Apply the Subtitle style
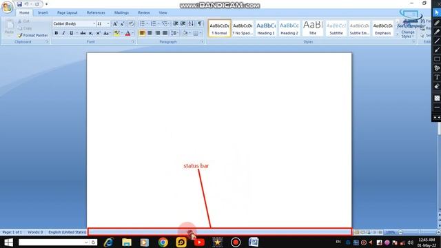The image size is (441, 248). [336, 28]
